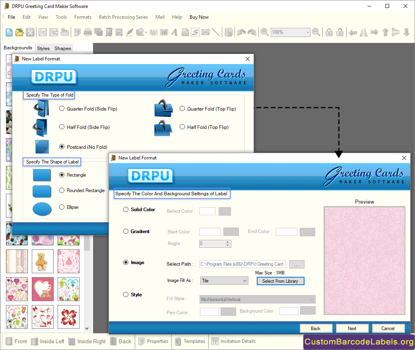Open the Batch Processing Series menu
The image size is (415, 350).
(123, 17)
